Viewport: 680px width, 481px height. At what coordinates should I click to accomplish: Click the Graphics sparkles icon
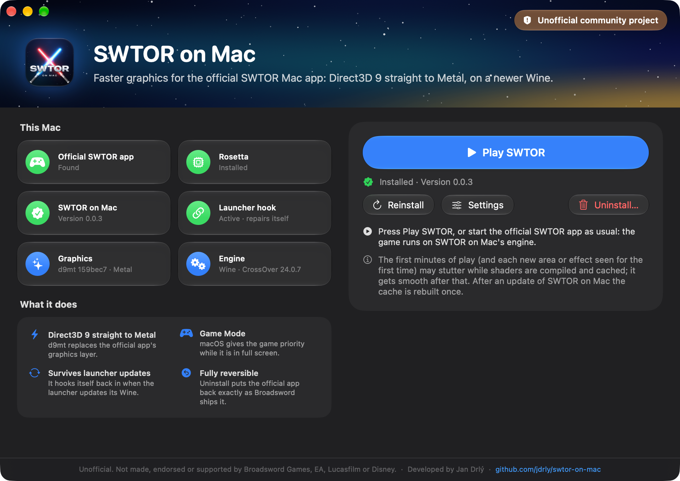tap(38, 264)
